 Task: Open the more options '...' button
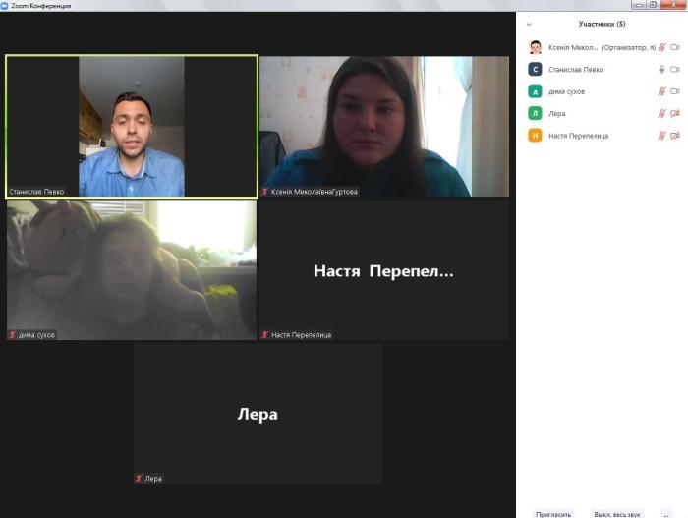click(666, 514)
